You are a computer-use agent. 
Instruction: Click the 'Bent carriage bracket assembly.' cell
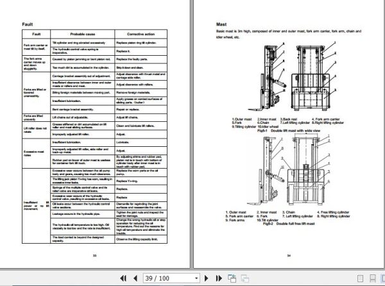coord(83,110)
